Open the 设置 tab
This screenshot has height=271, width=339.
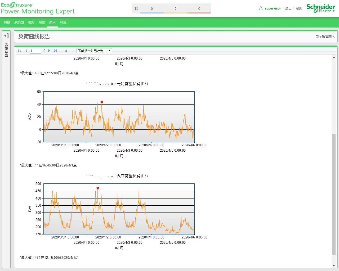(x=63, y=22)
